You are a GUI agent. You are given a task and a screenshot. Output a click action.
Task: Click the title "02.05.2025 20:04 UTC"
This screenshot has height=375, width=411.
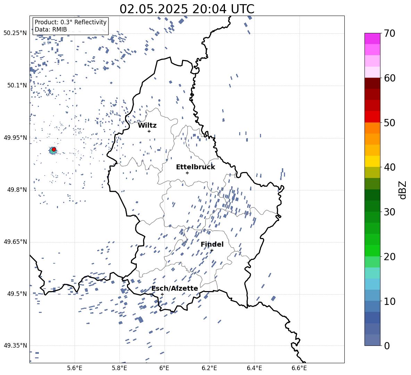[x=187, y=9]
